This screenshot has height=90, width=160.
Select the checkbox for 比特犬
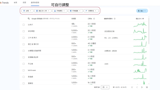23,25
